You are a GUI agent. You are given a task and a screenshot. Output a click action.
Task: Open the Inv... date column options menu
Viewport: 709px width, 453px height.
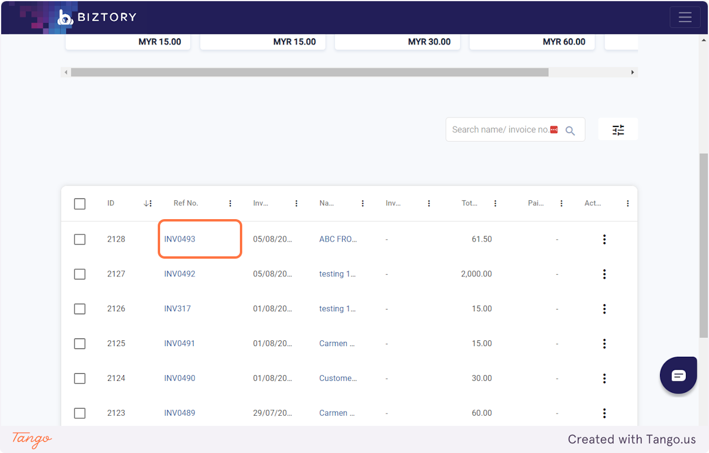tap(297, 203)
